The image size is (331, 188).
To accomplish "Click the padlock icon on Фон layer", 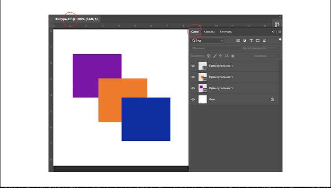I will 272,100.
